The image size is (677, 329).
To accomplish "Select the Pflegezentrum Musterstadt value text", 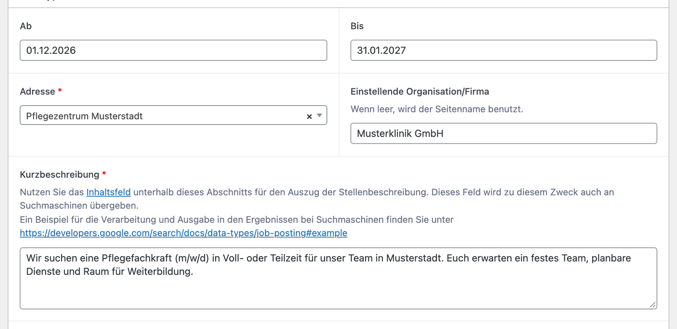I will pyautogui.click(x=85, y=116).
